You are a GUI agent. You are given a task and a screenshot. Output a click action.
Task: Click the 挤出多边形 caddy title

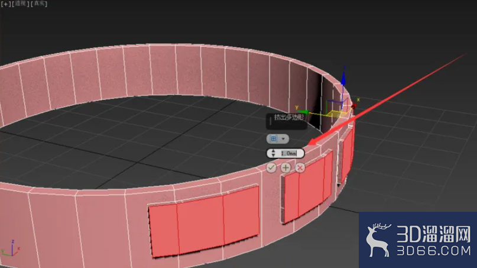pos(288,117)
